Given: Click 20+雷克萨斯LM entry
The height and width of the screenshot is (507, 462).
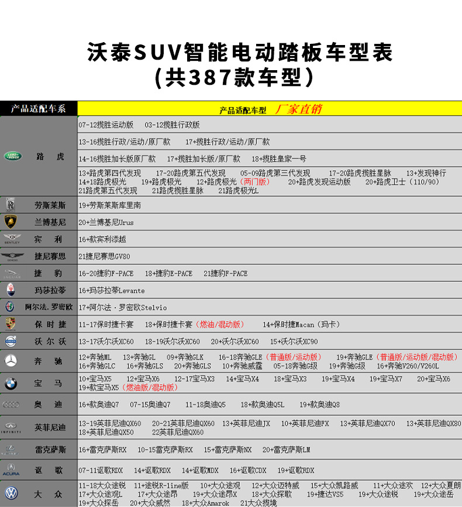Looking at the screenshot, I should point(286,450).
